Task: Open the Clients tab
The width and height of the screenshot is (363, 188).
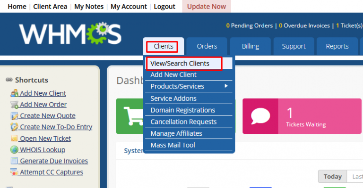Action: point(164,46)
